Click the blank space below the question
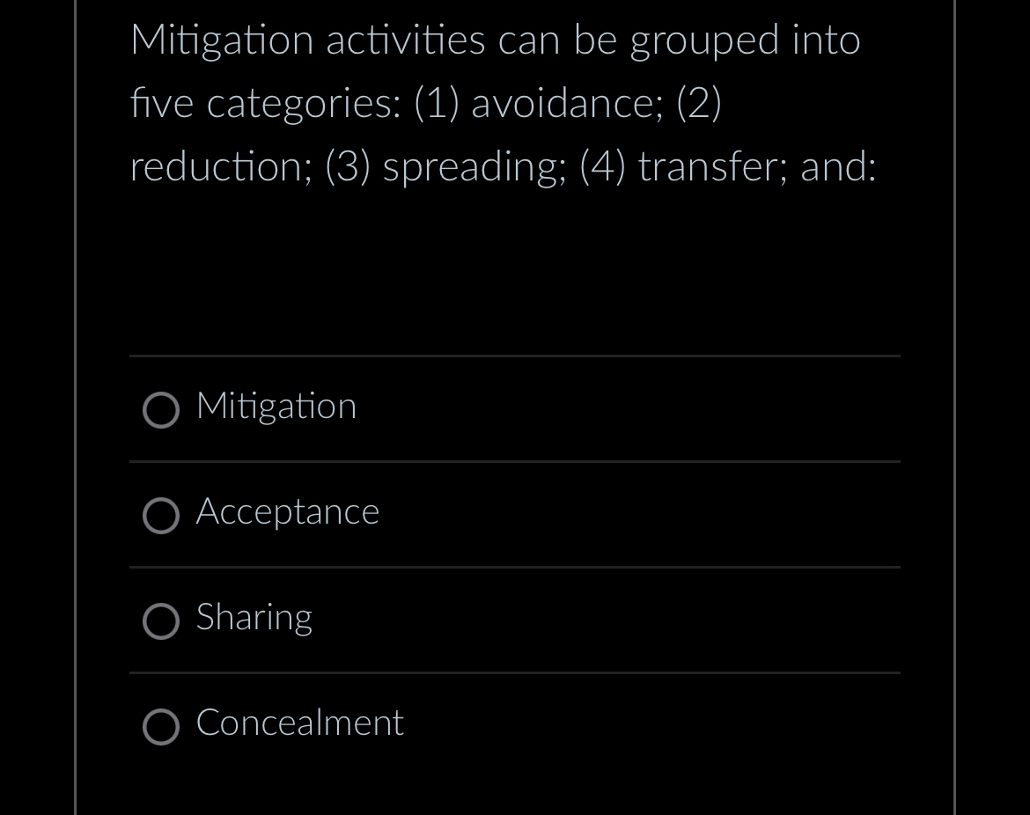Viewport: 1030px width, 815px height. (x=515, y=264)
